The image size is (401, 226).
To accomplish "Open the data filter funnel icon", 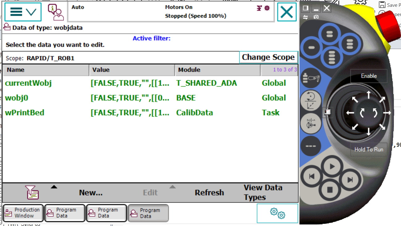I will (33, 192).
